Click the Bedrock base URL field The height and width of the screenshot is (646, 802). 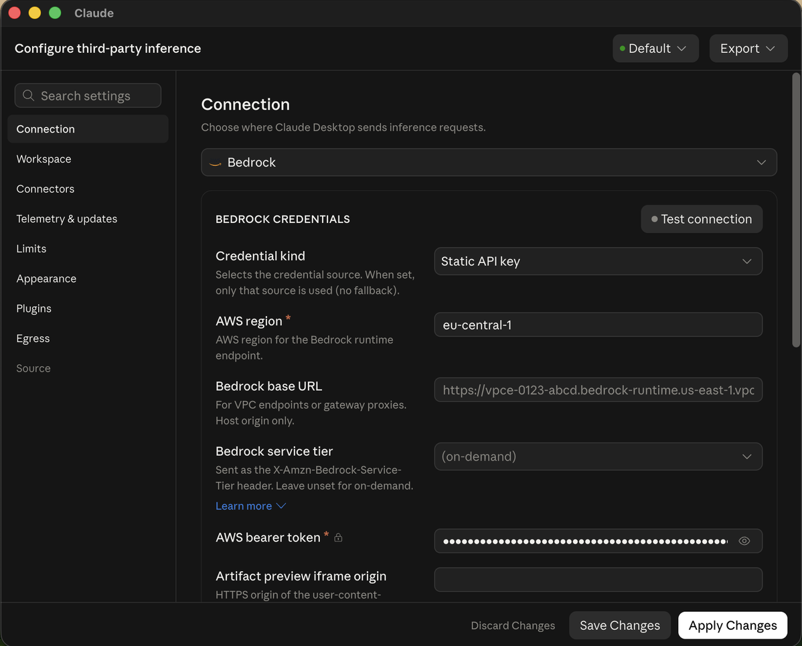(598, 390)
